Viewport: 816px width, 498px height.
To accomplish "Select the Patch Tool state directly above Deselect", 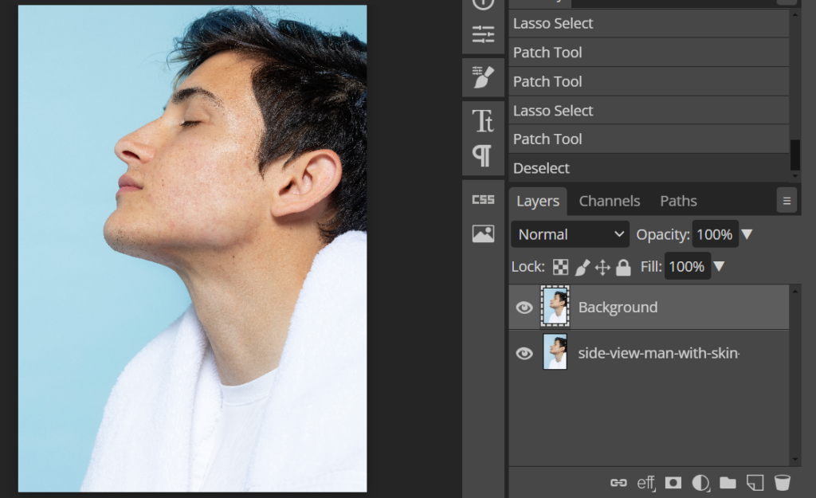I will click(x=649, y=139).
